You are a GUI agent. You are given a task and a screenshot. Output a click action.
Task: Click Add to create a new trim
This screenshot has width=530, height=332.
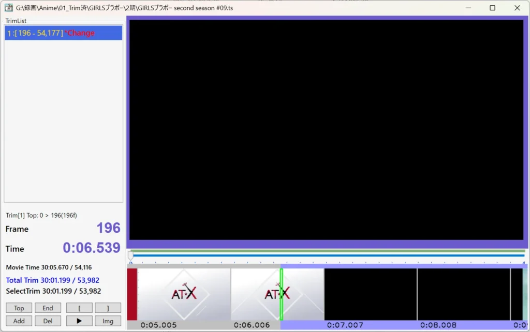click(19, 321)
